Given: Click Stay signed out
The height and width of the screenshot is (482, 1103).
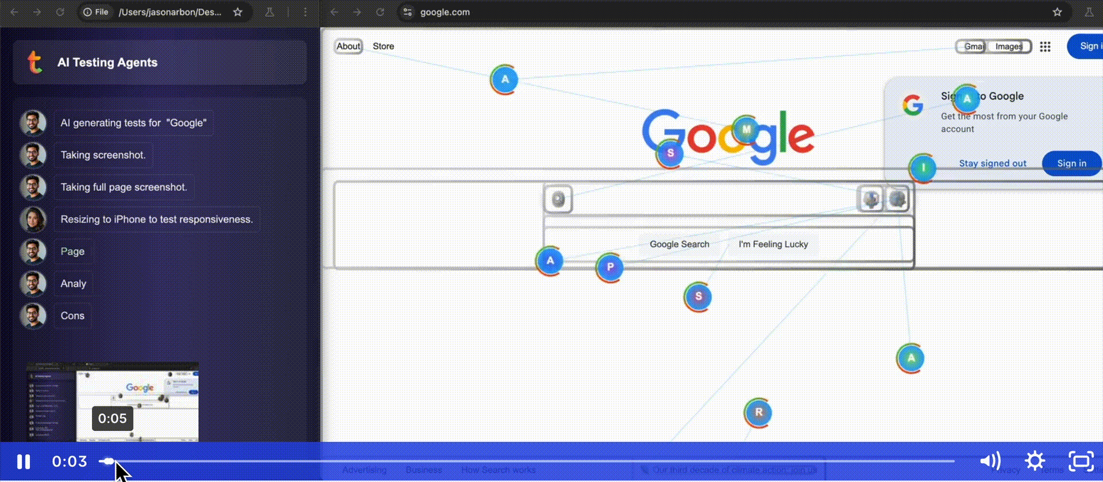Looking at the screenshot, I should pyautogui.click(x=992, y=164).
